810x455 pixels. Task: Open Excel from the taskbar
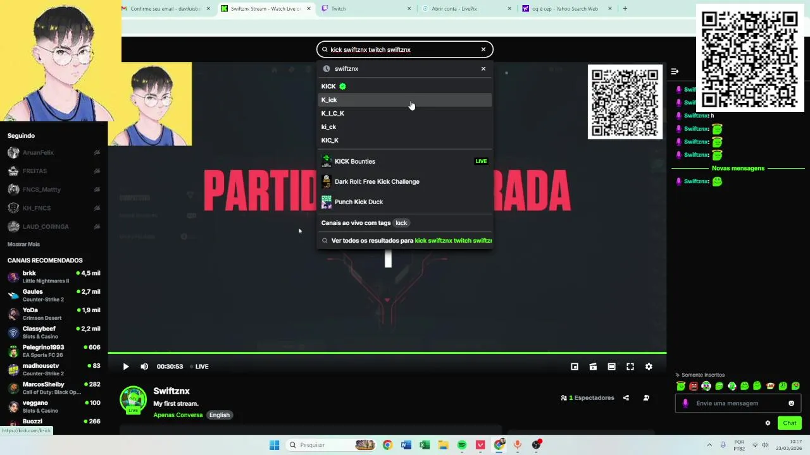pyautogui.click(x=425, y=445)
